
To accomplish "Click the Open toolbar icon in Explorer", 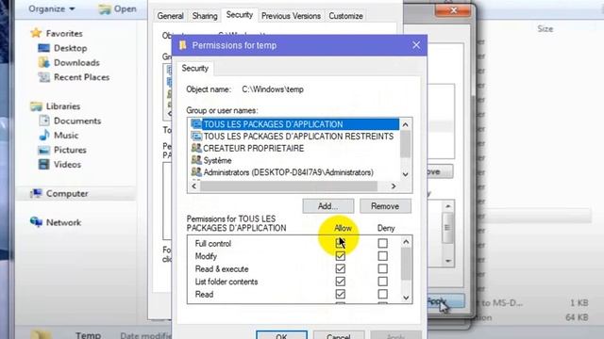I will 105,8.
